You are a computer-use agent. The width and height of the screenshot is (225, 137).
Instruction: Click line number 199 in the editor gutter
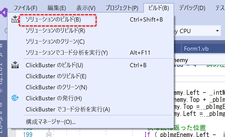tap(28, 134)
